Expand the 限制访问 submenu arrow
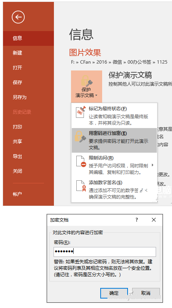 (153, 165)
